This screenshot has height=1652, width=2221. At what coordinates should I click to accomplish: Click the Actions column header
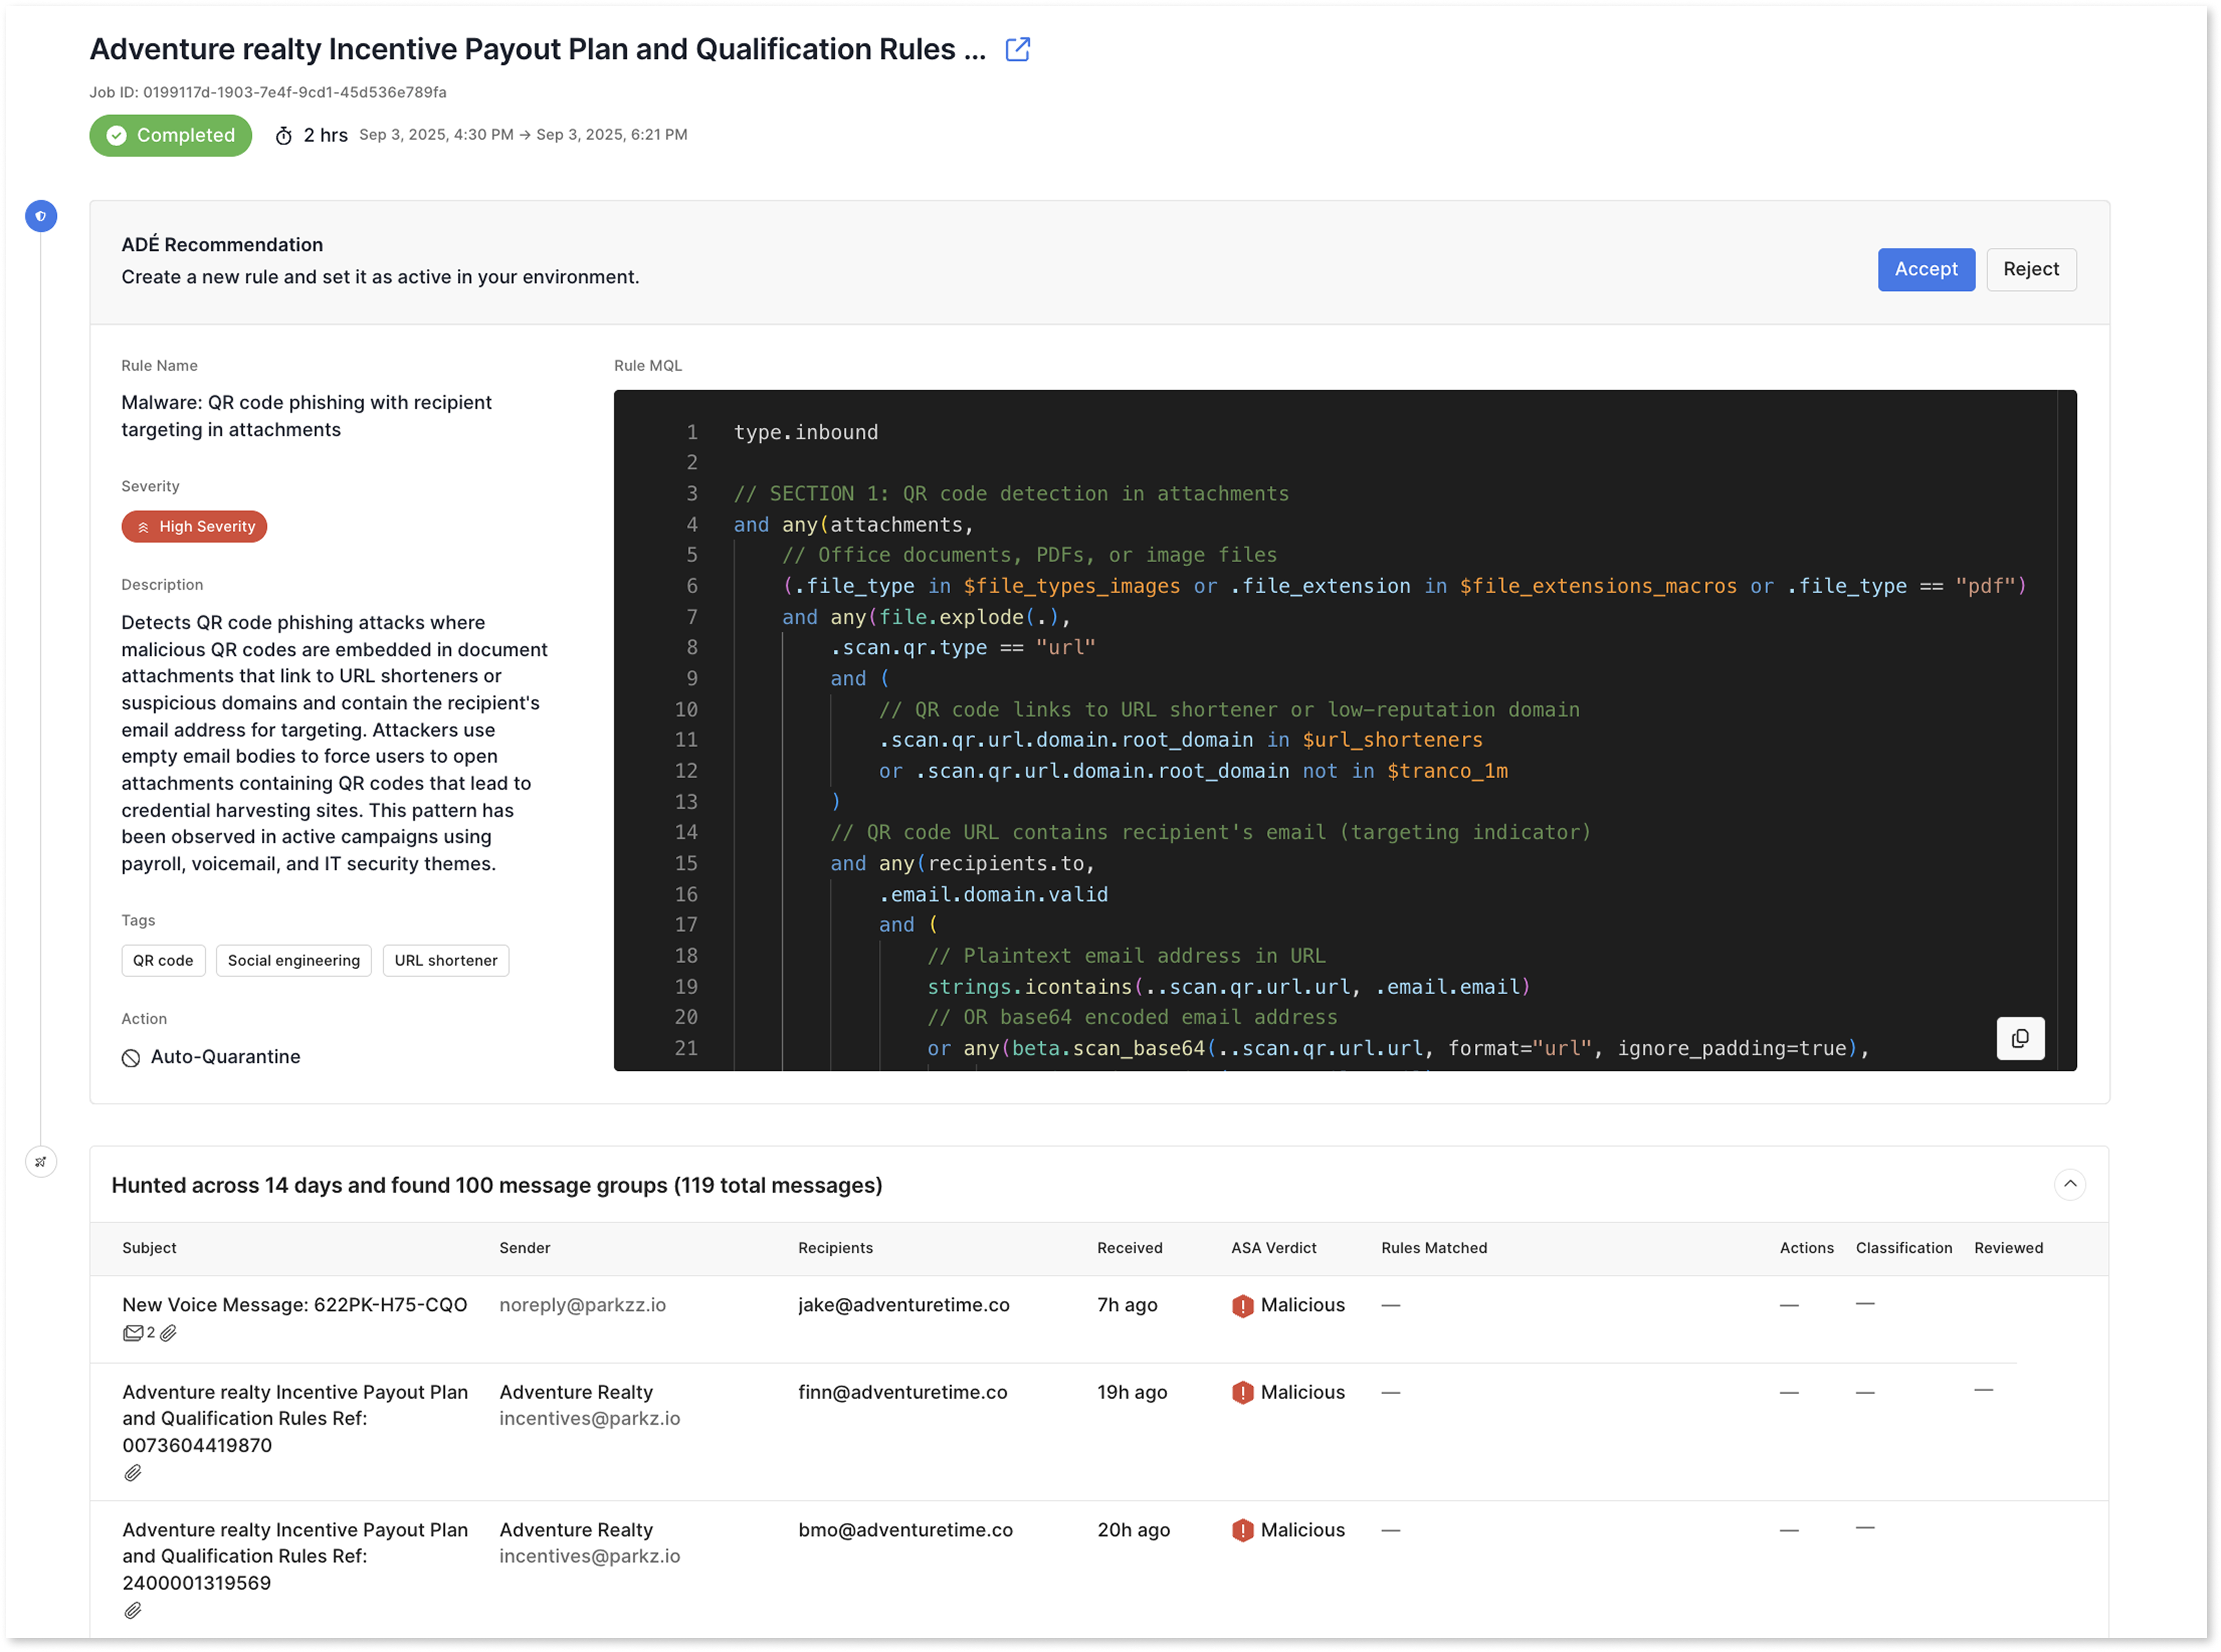point(1806,1248)
